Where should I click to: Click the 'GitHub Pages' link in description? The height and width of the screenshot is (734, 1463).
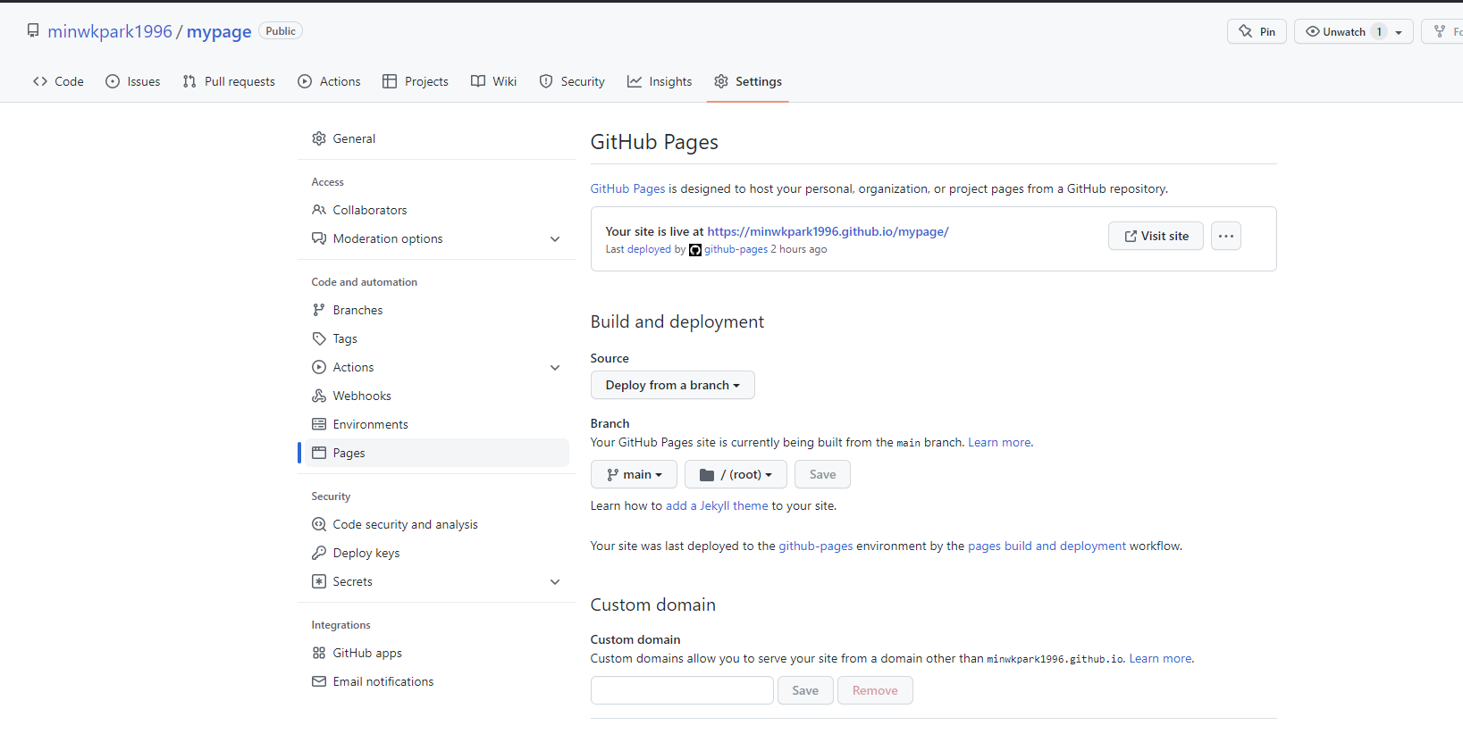[x=627, y=188]
